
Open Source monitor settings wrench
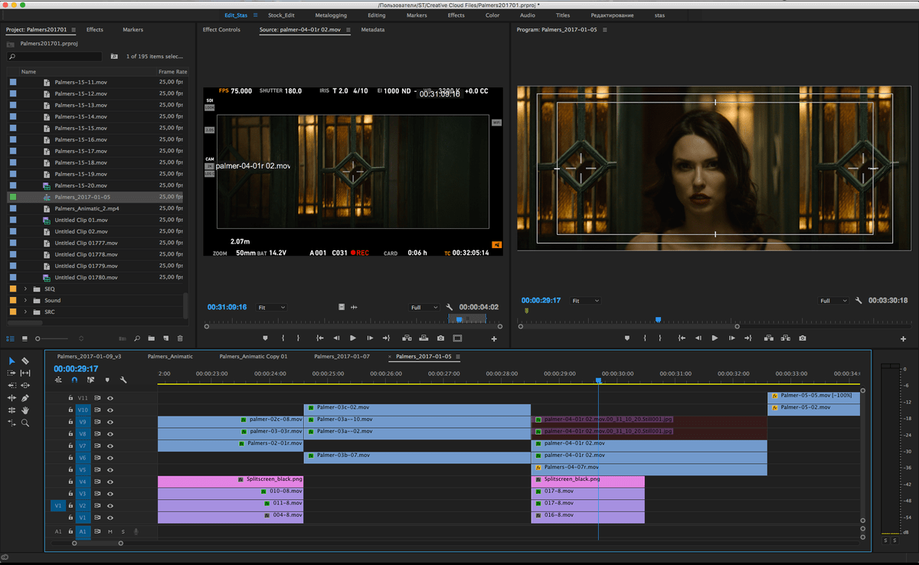(450, 308)
